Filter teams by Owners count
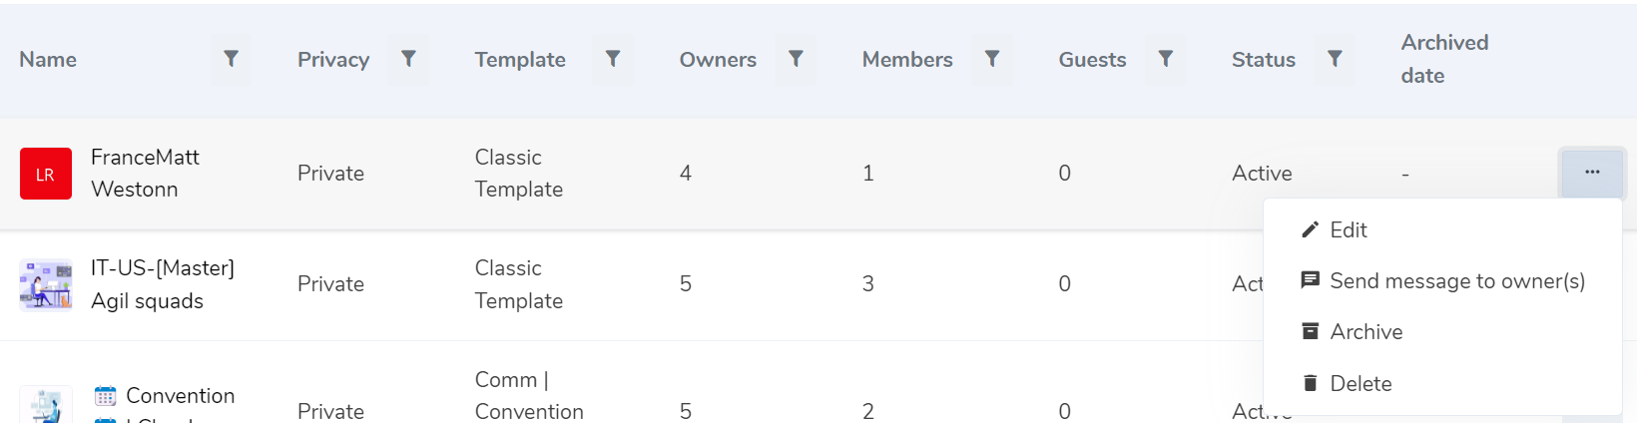The image size is (1637, 423). [x=796, y=59]
